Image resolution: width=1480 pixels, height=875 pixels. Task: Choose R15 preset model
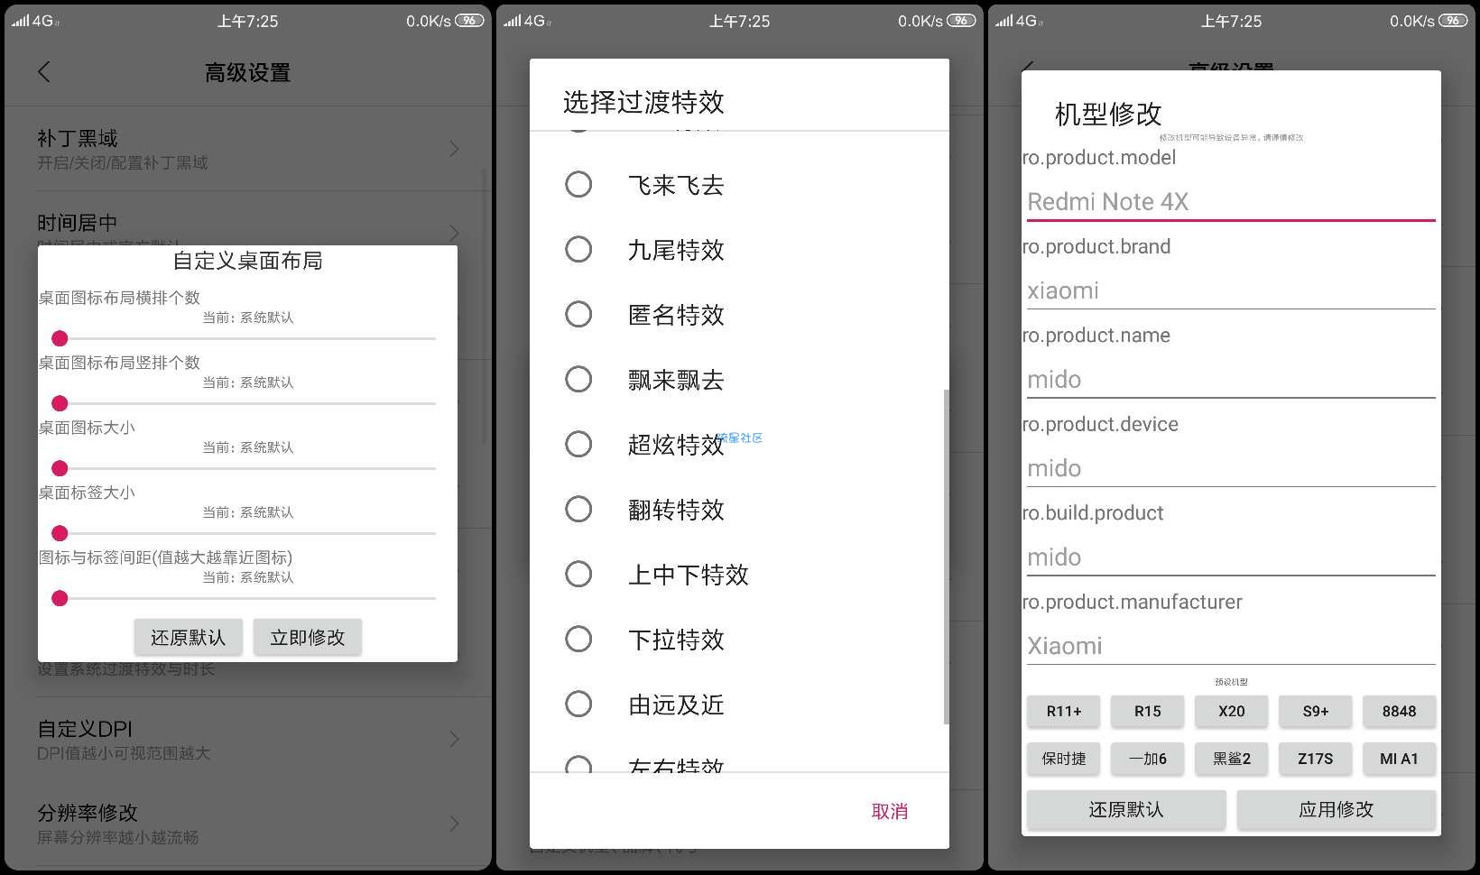click(1148, 711)
